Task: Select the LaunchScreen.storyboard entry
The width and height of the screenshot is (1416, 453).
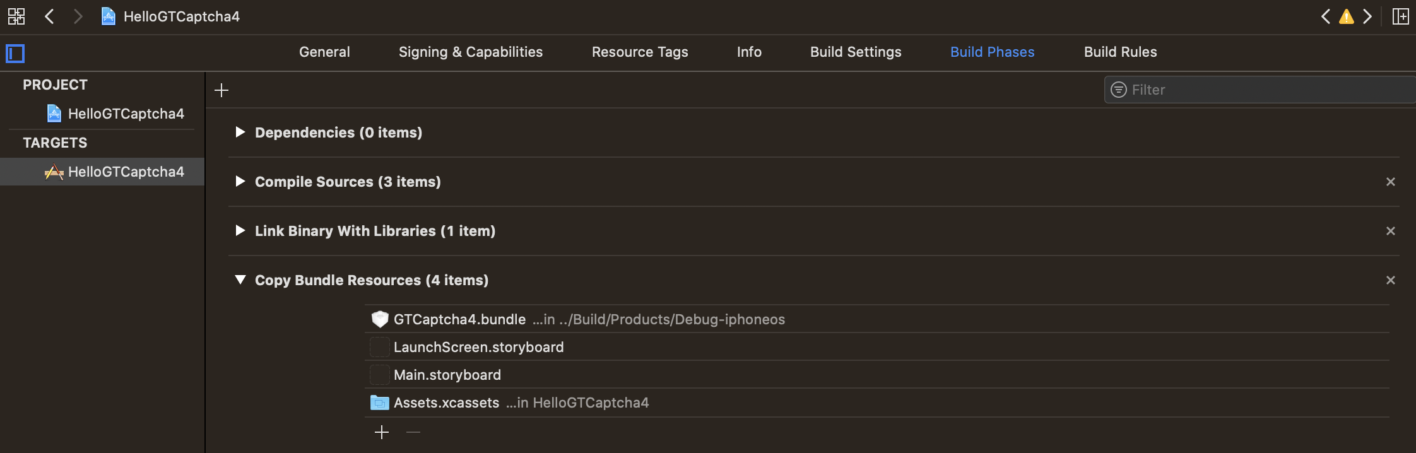Action: click(479, 347)
